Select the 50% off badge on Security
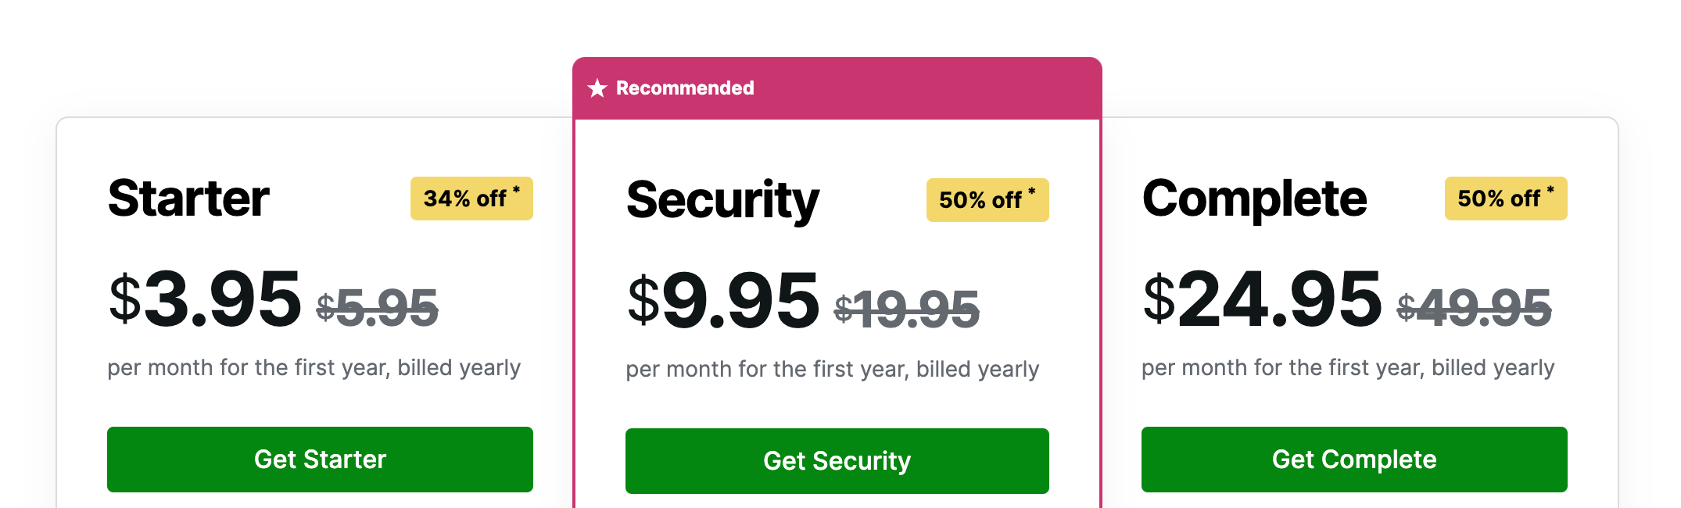1681x508 pixels. 987,200
